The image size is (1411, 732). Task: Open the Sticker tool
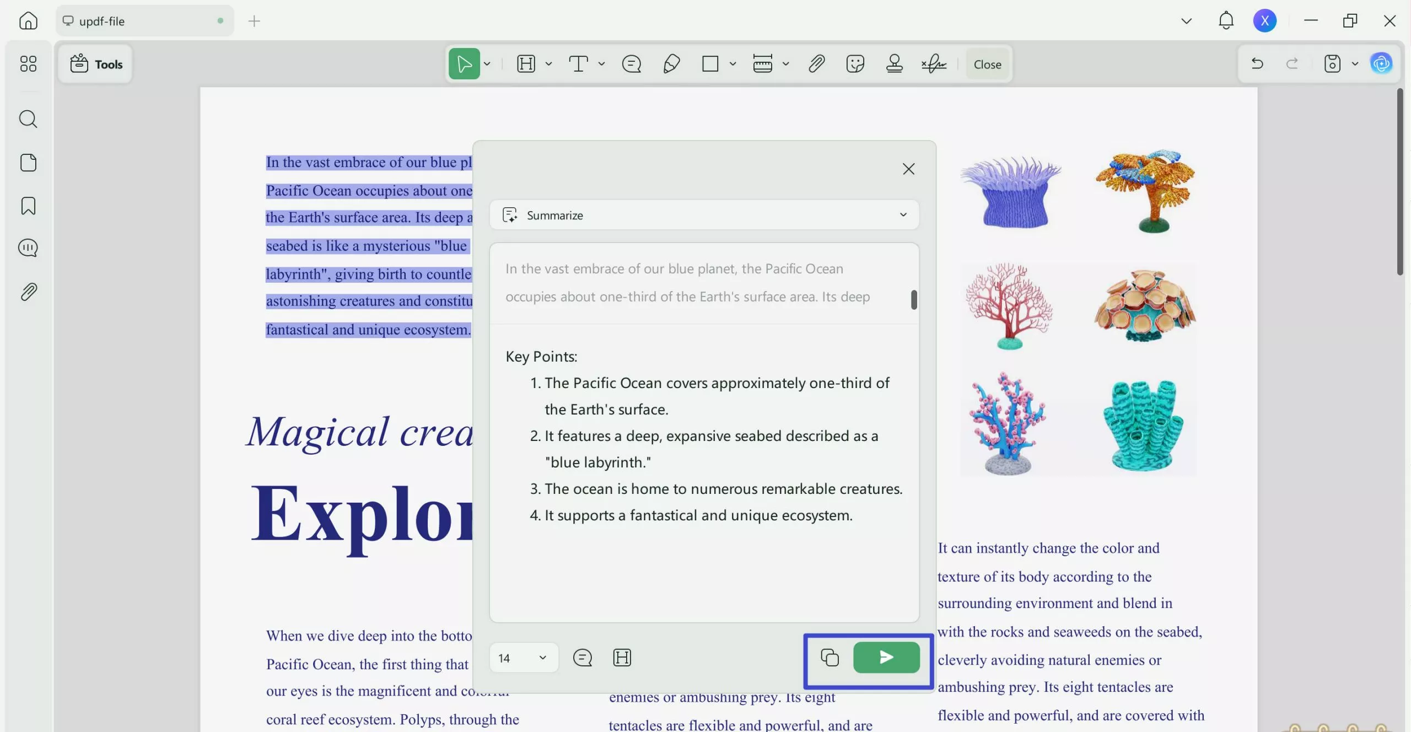854,64
